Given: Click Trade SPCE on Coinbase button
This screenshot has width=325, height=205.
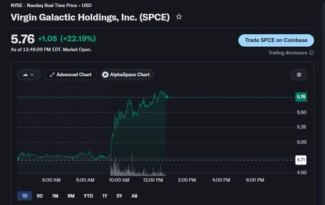Looking at the screenshot, I should tap(276, 41).
